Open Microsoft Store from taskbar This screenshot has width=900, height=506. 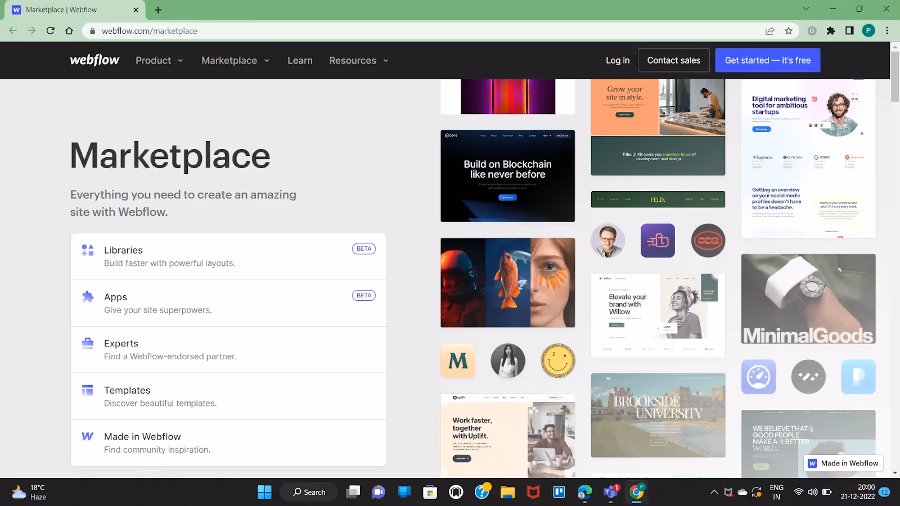pos(430,492)
